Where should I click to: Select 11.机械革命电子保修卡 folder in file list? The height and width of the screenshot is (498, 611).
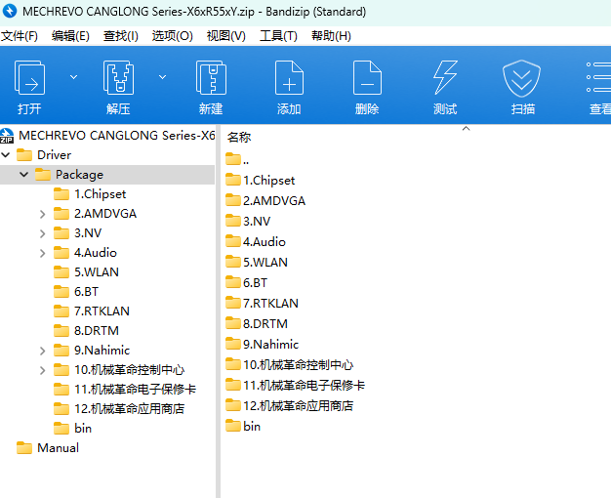tap(295, 386)
